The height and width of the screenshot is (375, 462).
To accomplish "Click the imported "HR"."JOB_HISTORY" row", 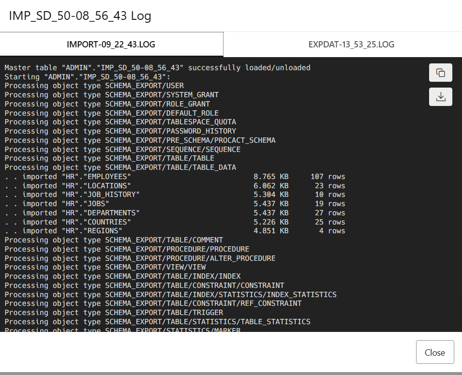I will tap(175, 195).
